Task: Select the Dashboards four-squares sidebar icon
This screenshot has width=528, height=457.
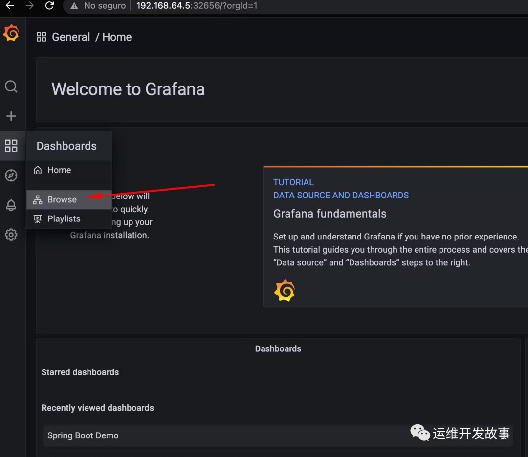Action: click(x=11, y=146)
